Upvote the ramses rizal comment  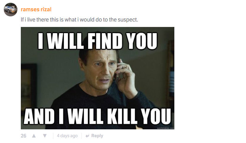(34, 136)
